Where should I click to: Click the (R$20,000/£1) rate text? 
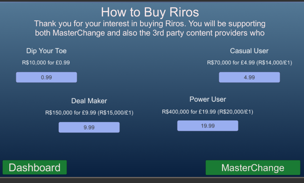[x=235, y=111]
